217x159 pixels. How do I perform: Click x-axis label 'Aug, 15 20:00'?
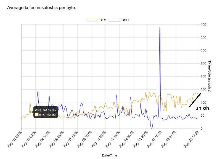click(141, 139)
